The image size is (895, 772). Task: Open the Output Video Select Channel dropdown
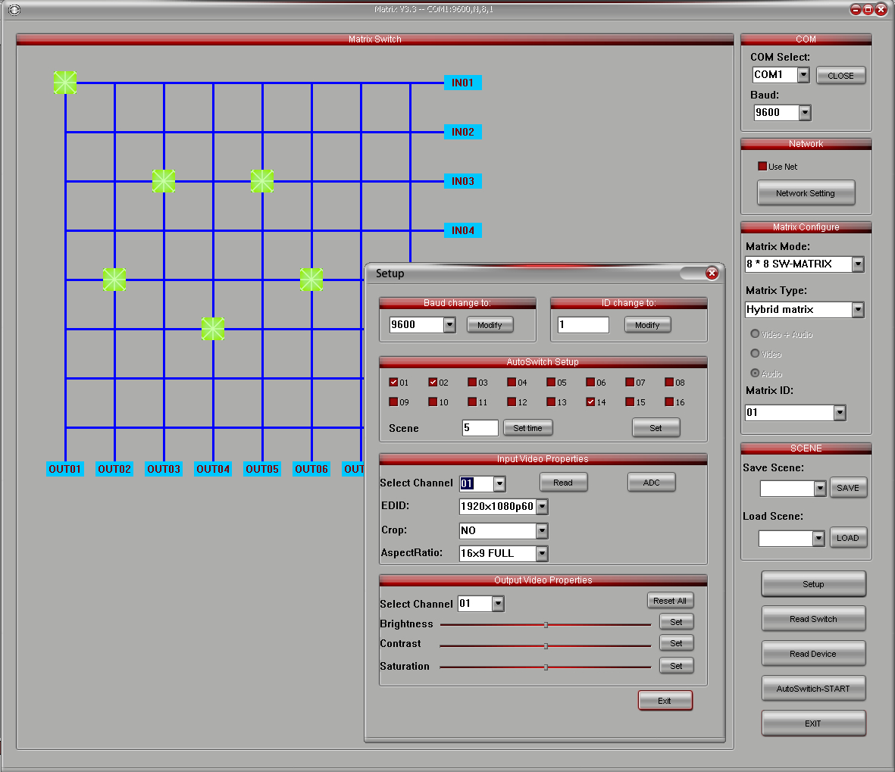[499, 604]
